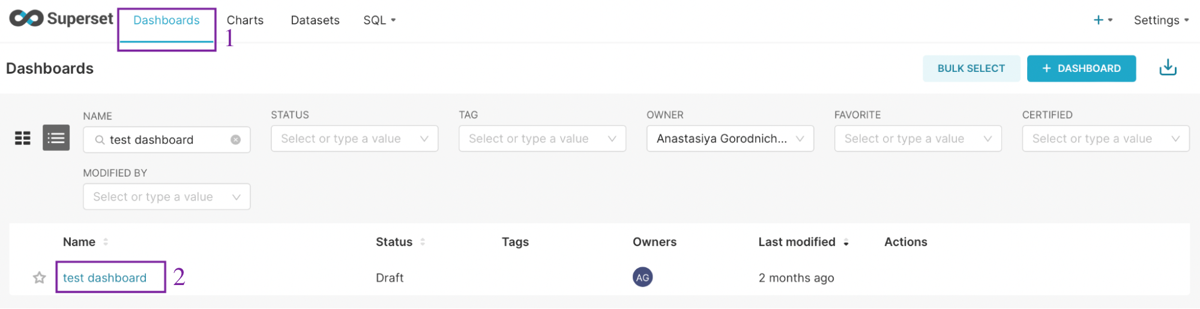Expand the Tag filter dropdown
1200x309 pixels.
pos(542,138)
